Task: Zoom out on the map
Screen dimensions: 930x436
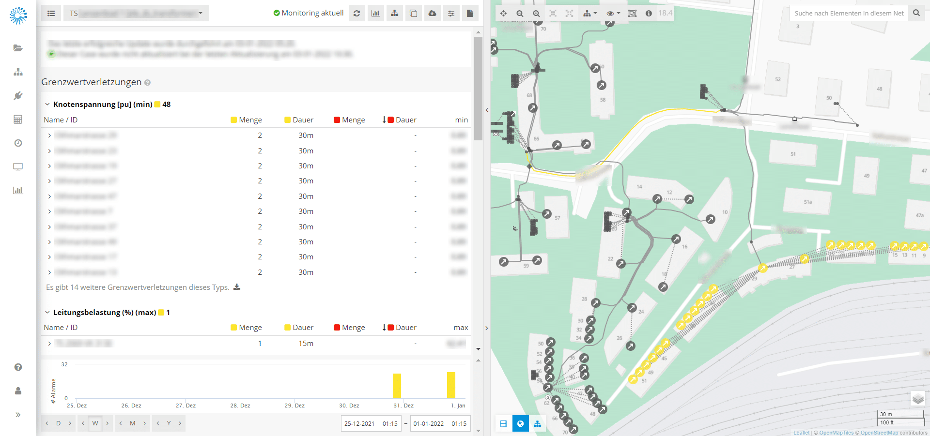Action: (520, 14)
